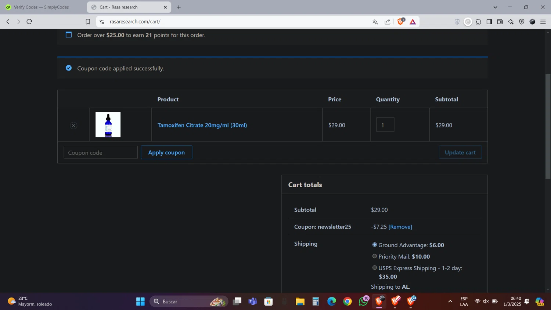Select the Cart - Rasa research tab

pyautogui.click(x=129, y=7)
